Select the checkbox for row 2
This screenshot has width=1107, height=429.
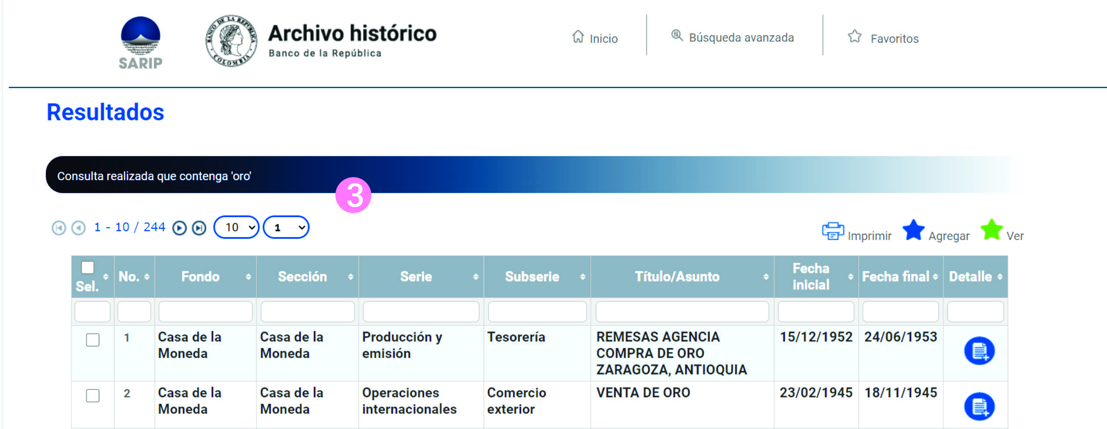click(x=93, y=395)
